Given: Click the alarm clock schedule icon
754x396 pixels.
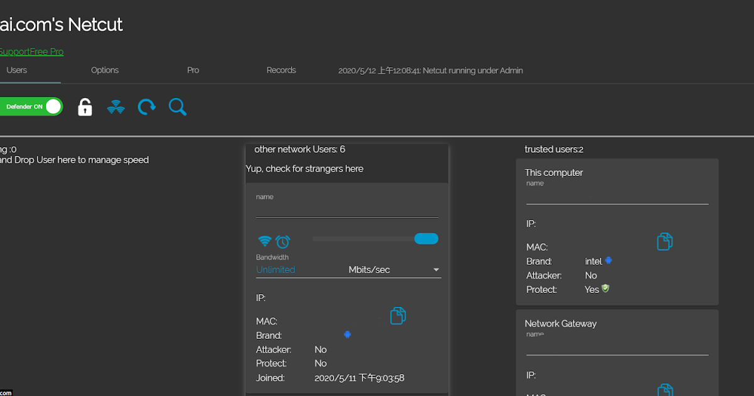Looking at the screenshot, I should 283,241.
